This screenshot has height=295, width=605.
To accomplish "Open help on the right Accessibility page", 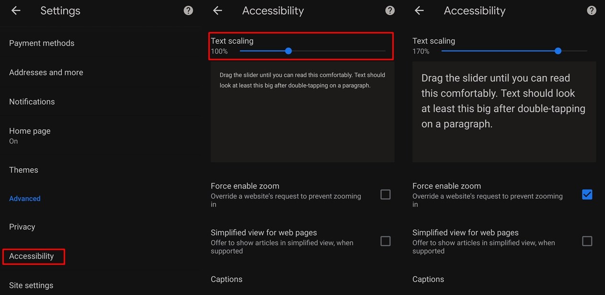I will click(591, 10).
